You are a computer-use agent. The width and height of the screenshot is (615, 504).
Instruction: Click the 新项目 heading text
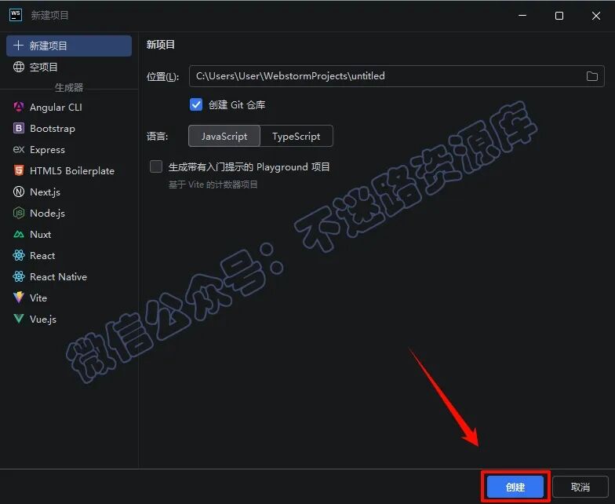pyautogui.click(x=160, y=44)
